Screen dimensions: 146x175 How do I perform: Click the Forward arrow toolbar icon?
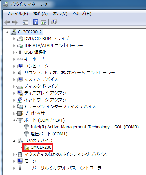[15, 22]
